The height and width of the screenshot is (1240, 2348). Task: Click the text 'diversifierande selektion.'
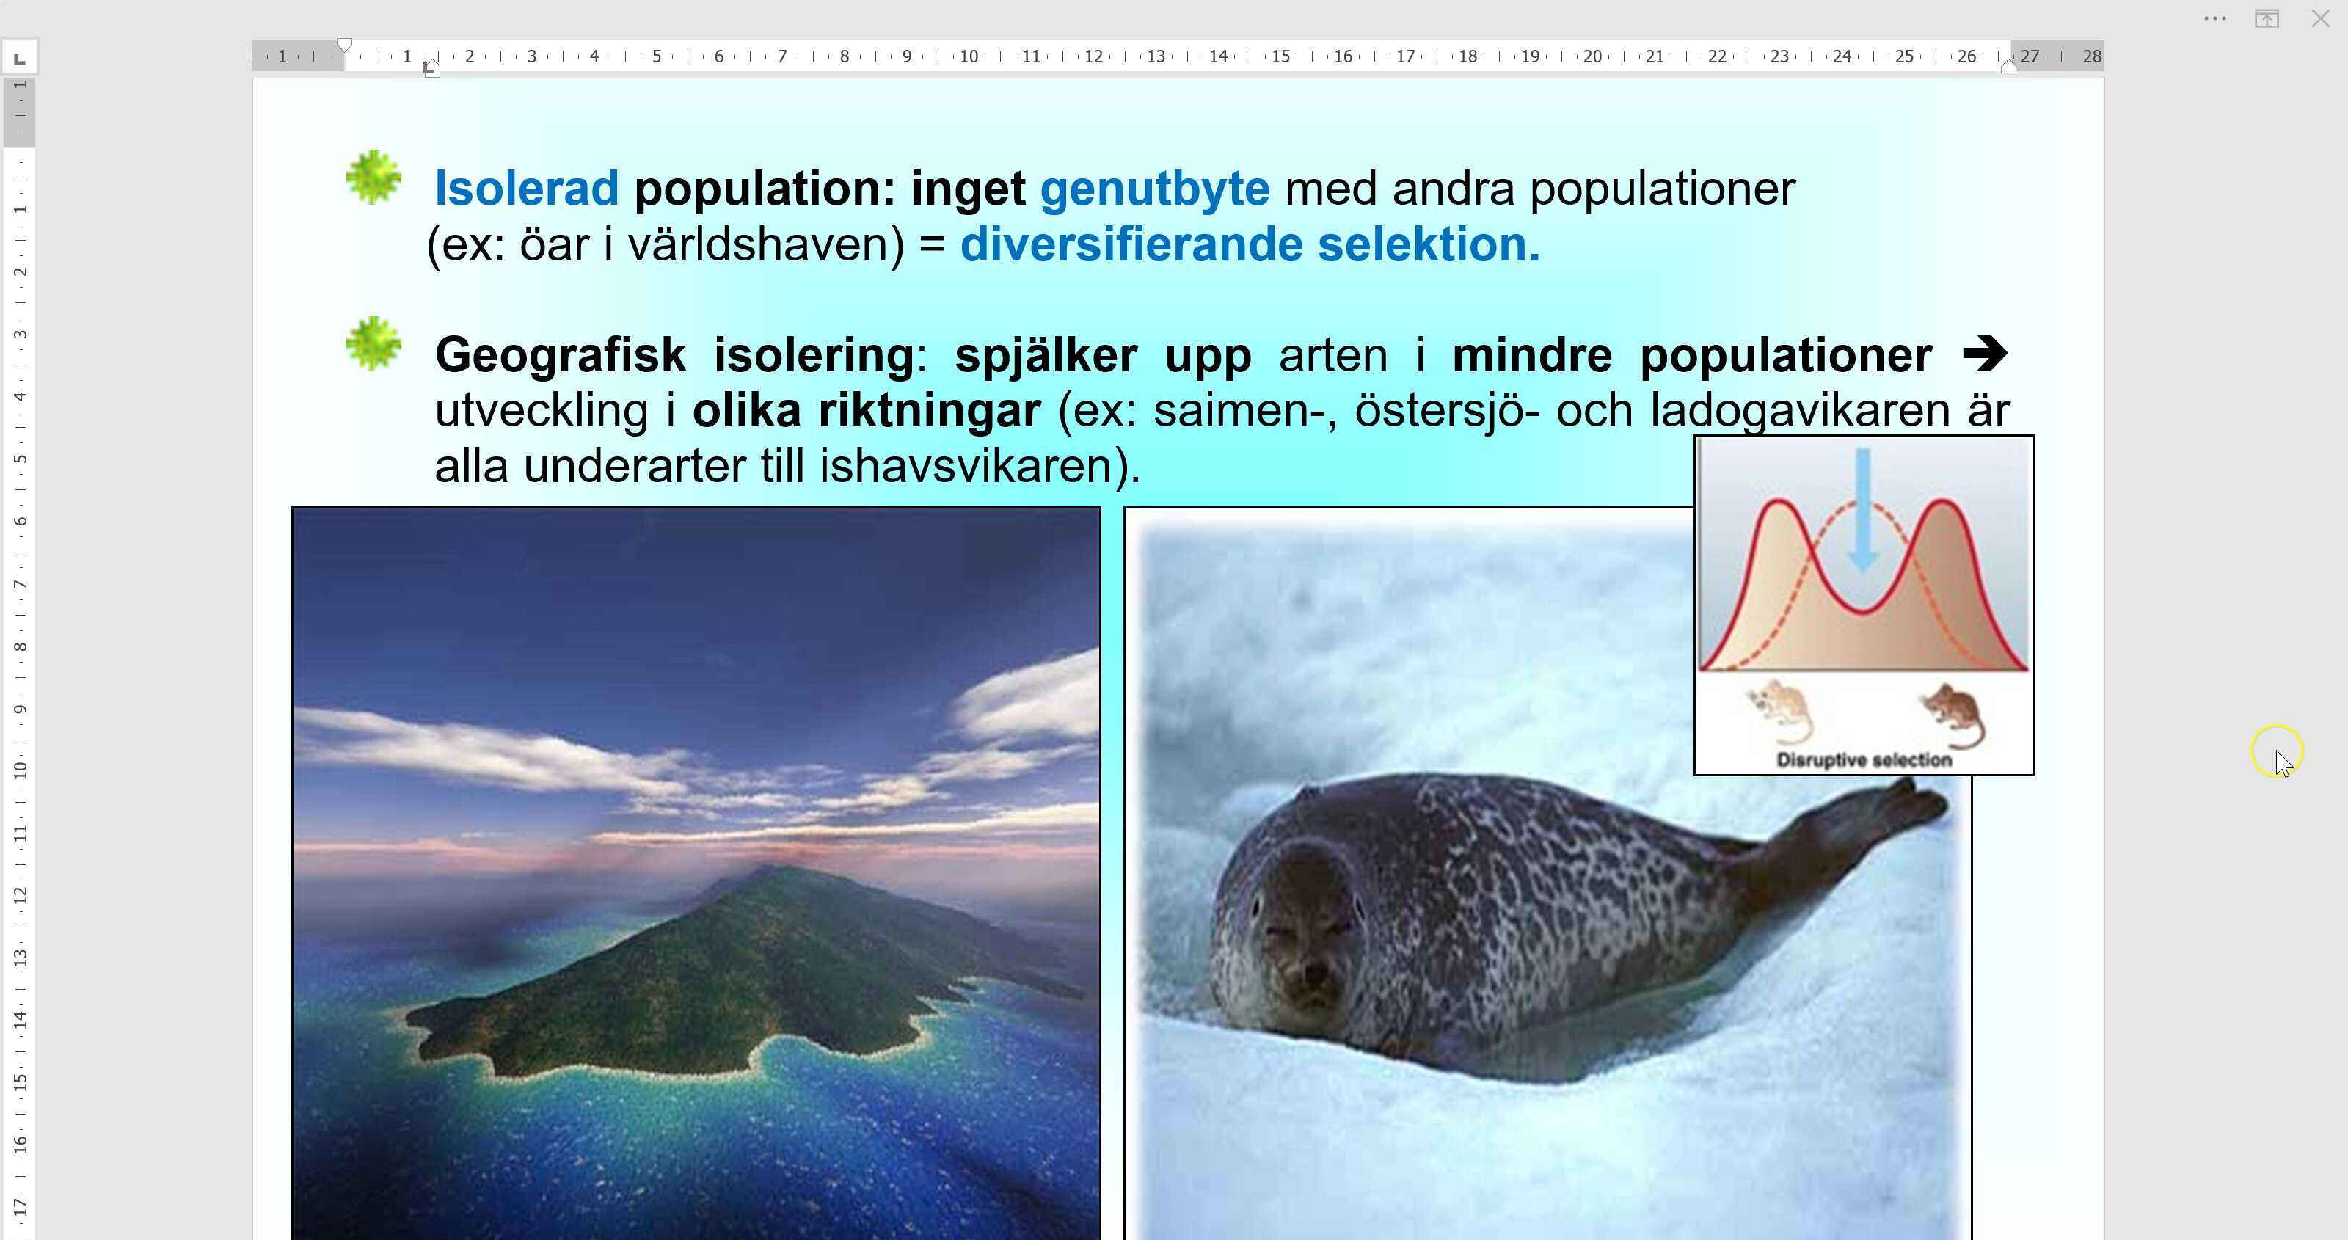click(x=1249, y=244)
